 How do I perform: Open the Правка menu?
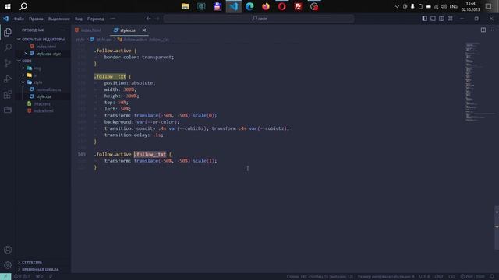[36, 19]
